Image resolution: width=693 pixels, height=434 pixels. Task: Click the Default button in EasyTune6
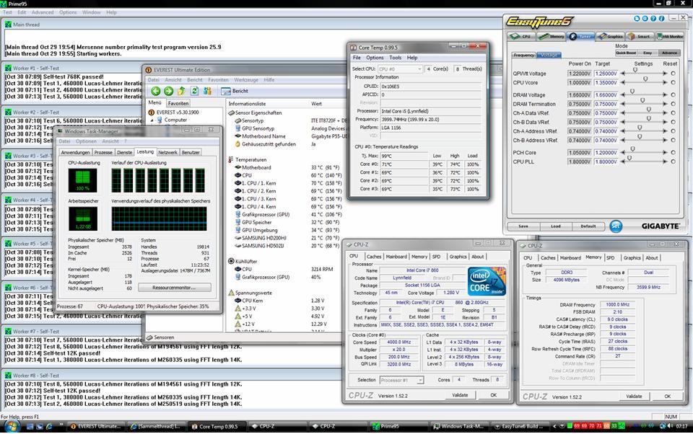point(588,226)
